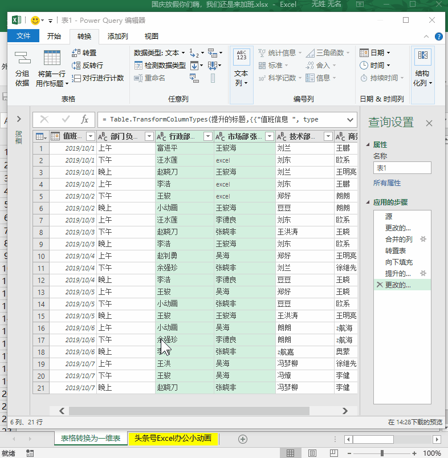The width and height of the screenshot is (448, 458).
Task: Open the table corner menu icon
Action: tap(41, 136)
